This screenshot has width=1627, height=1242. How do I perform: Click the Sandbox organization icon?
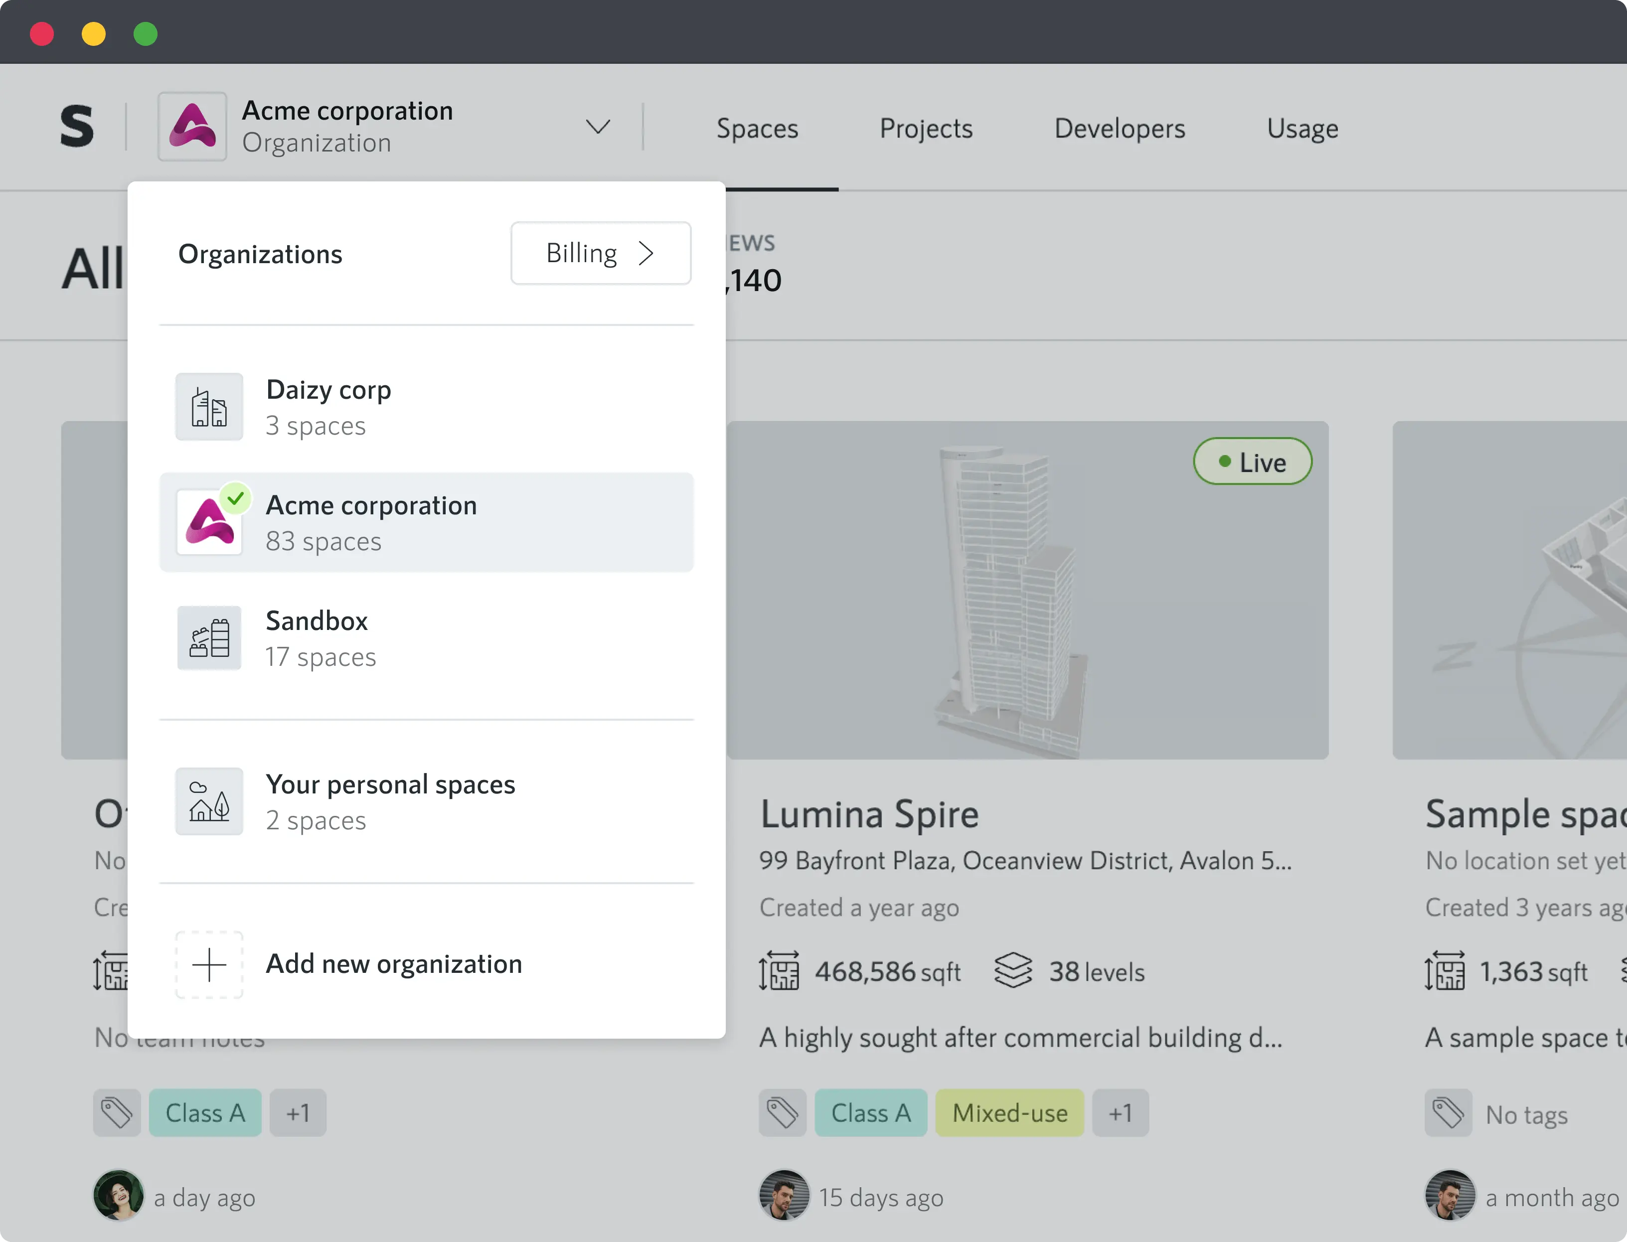click(x=209, y=637)
